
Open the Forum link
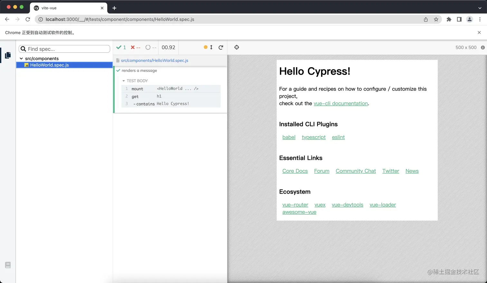322,171
